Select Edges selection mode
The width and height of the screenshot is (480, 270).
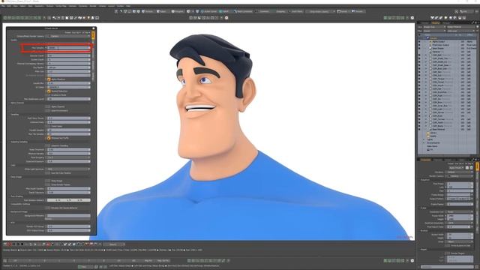pyautogui.click(x=161, y=11)
